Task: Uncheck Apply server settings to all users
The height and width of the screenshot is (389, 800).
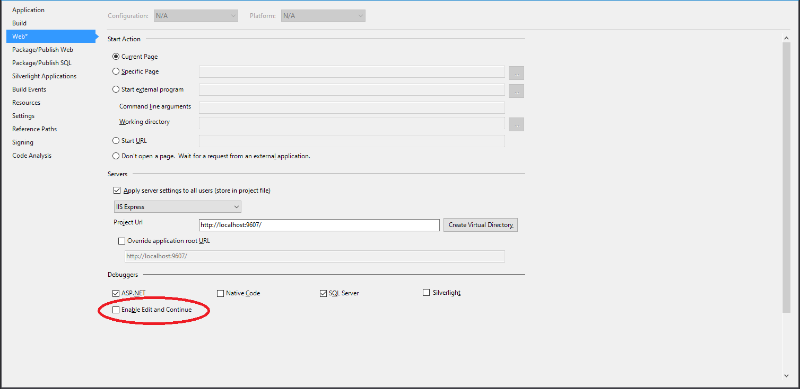Action: 117,191
